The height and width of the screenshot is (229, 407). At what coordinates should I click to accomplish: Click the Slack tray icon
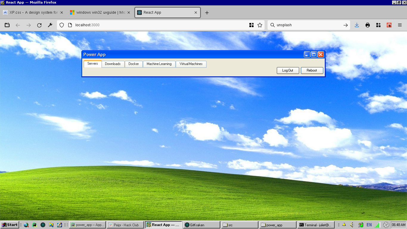pos(386,225)
